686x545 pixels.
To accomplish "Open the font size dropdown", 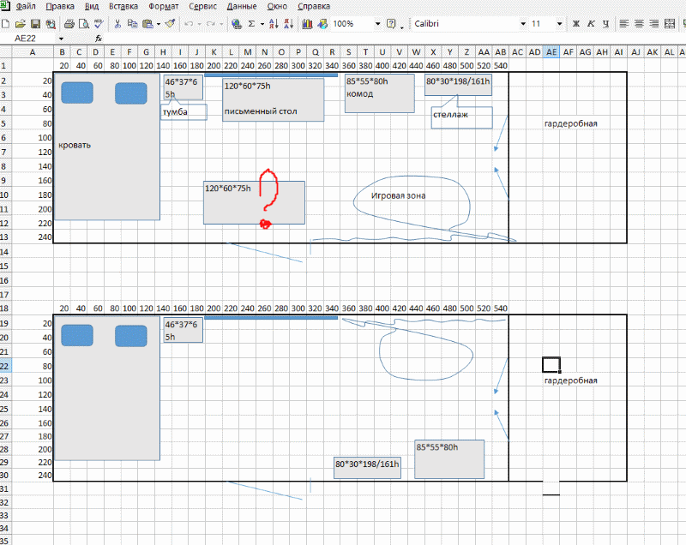I will [560, 24].
